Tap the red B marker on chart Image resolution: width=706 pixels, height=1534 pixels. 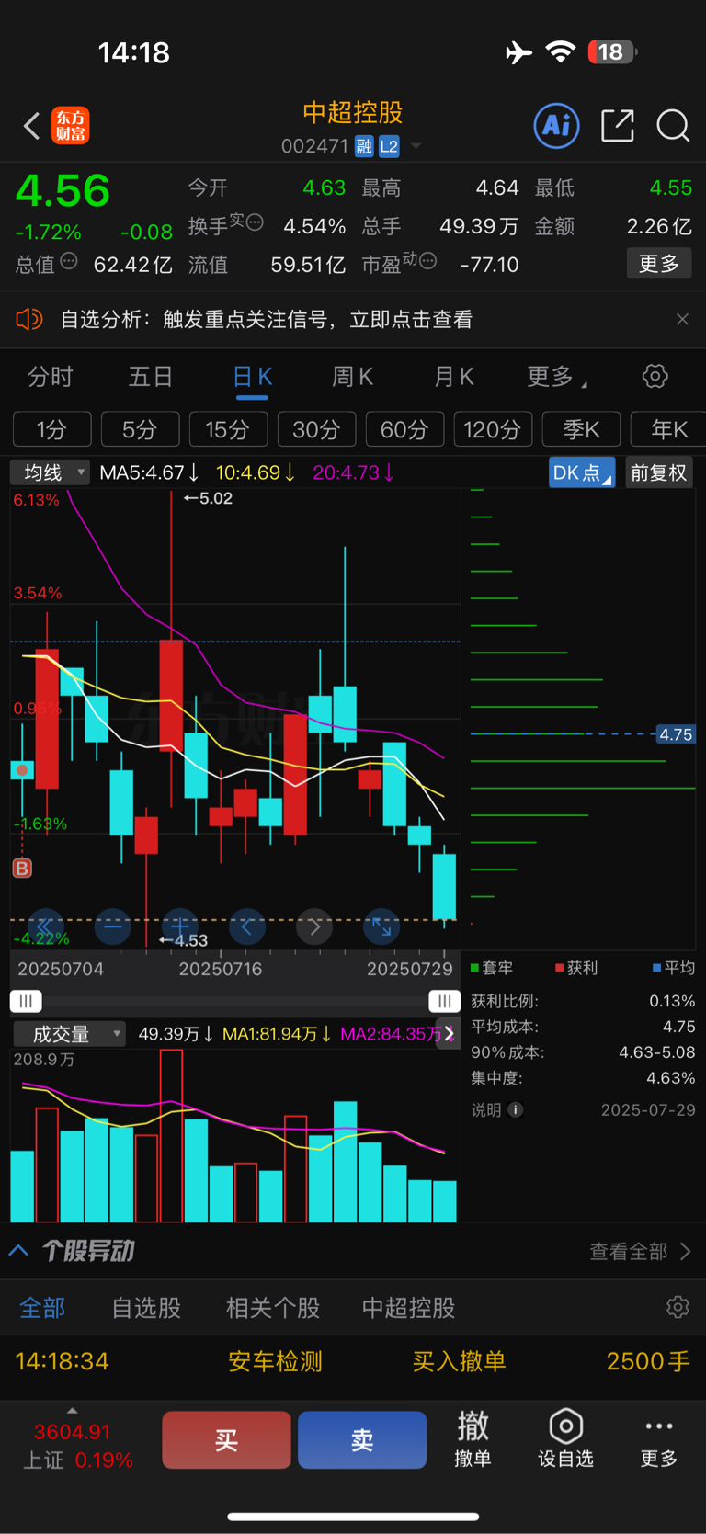[x=22, y=868]
